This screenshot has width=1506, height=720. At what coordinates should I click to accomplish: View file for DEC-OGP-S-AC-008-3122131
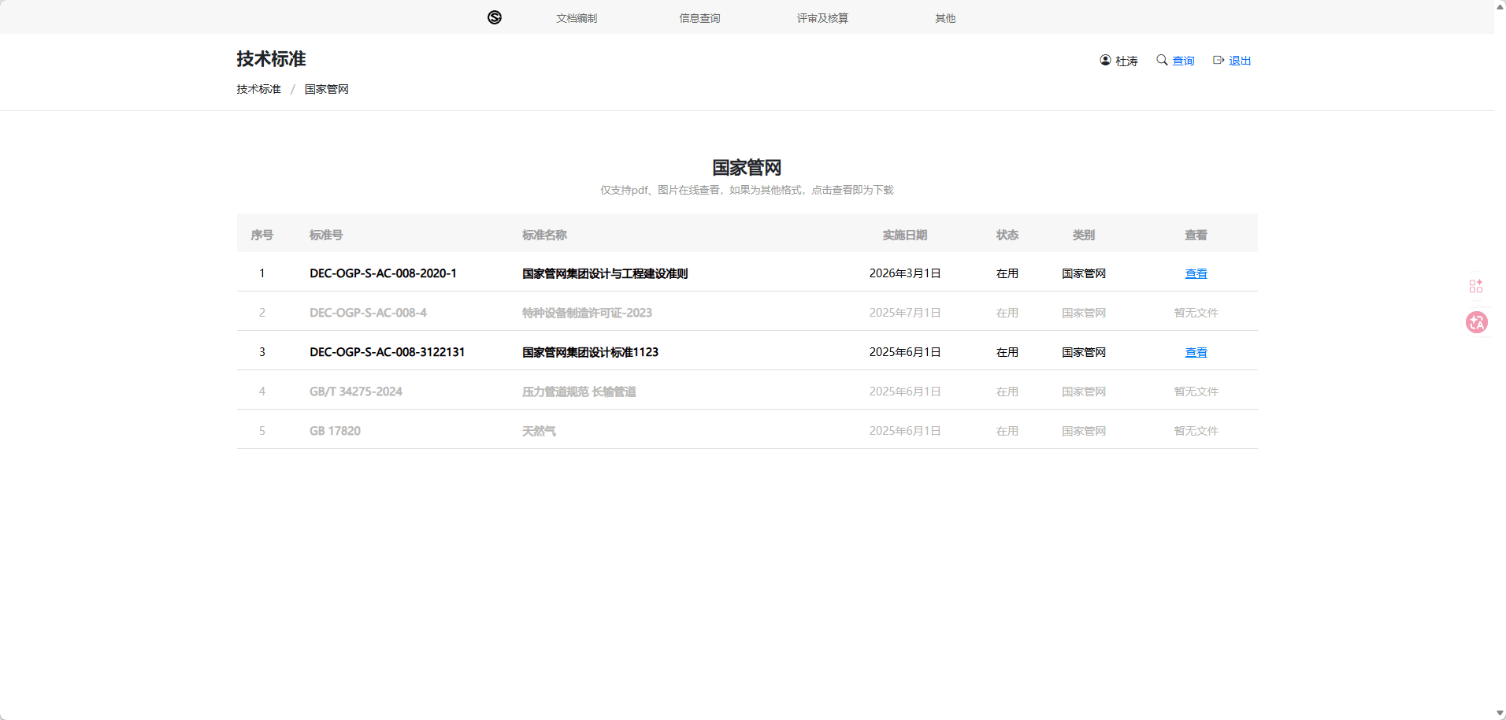1196,352
